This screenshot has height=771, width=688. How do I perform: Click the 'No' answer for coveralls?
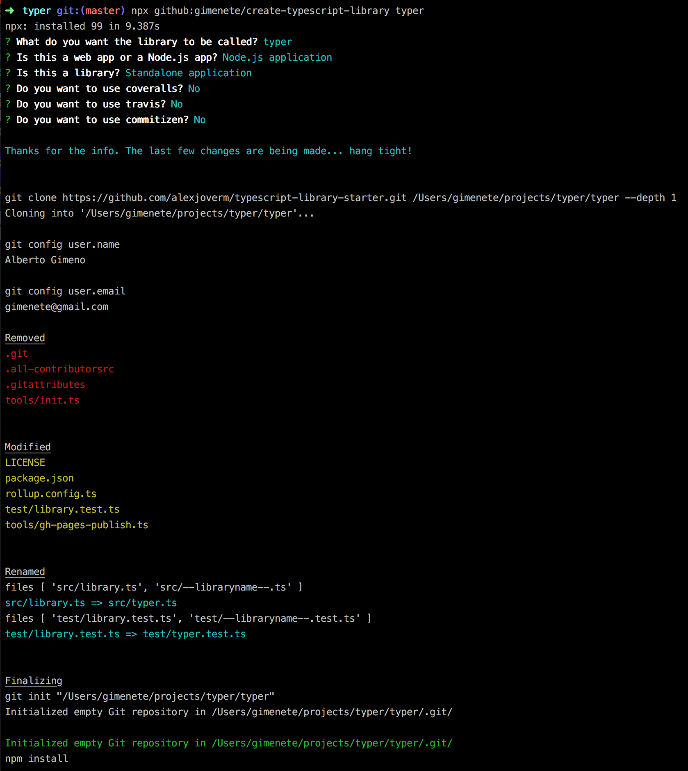click(x=194, y=89)
